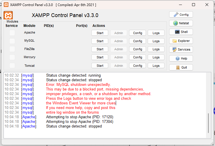Image resolution: width=215 pixels, height=146 pixels.
Task: Click the XAMPP title bar icon
Action: click(6, 5)
